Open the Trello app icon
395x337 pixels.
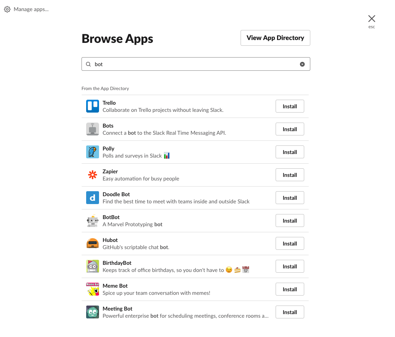[93, 106]
